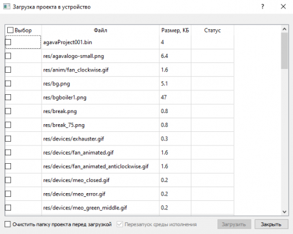
Task: Click the Загрузить button
Action: (x=234, y=224)
